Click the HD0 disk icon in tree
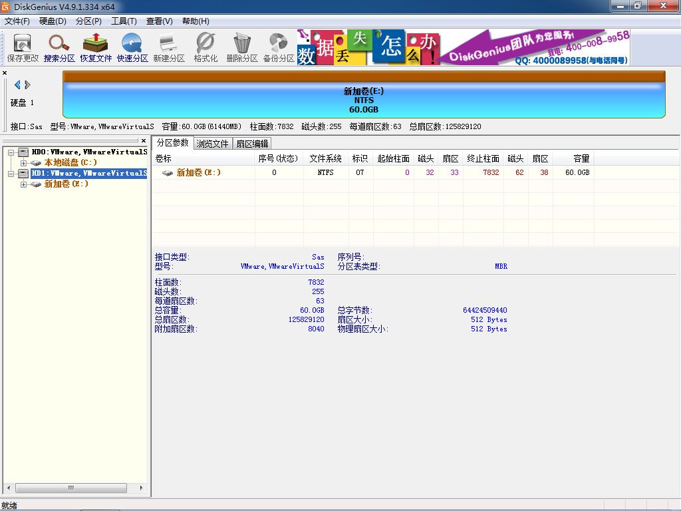The height and width of the screenshot is (511, 681). [23, 152]
